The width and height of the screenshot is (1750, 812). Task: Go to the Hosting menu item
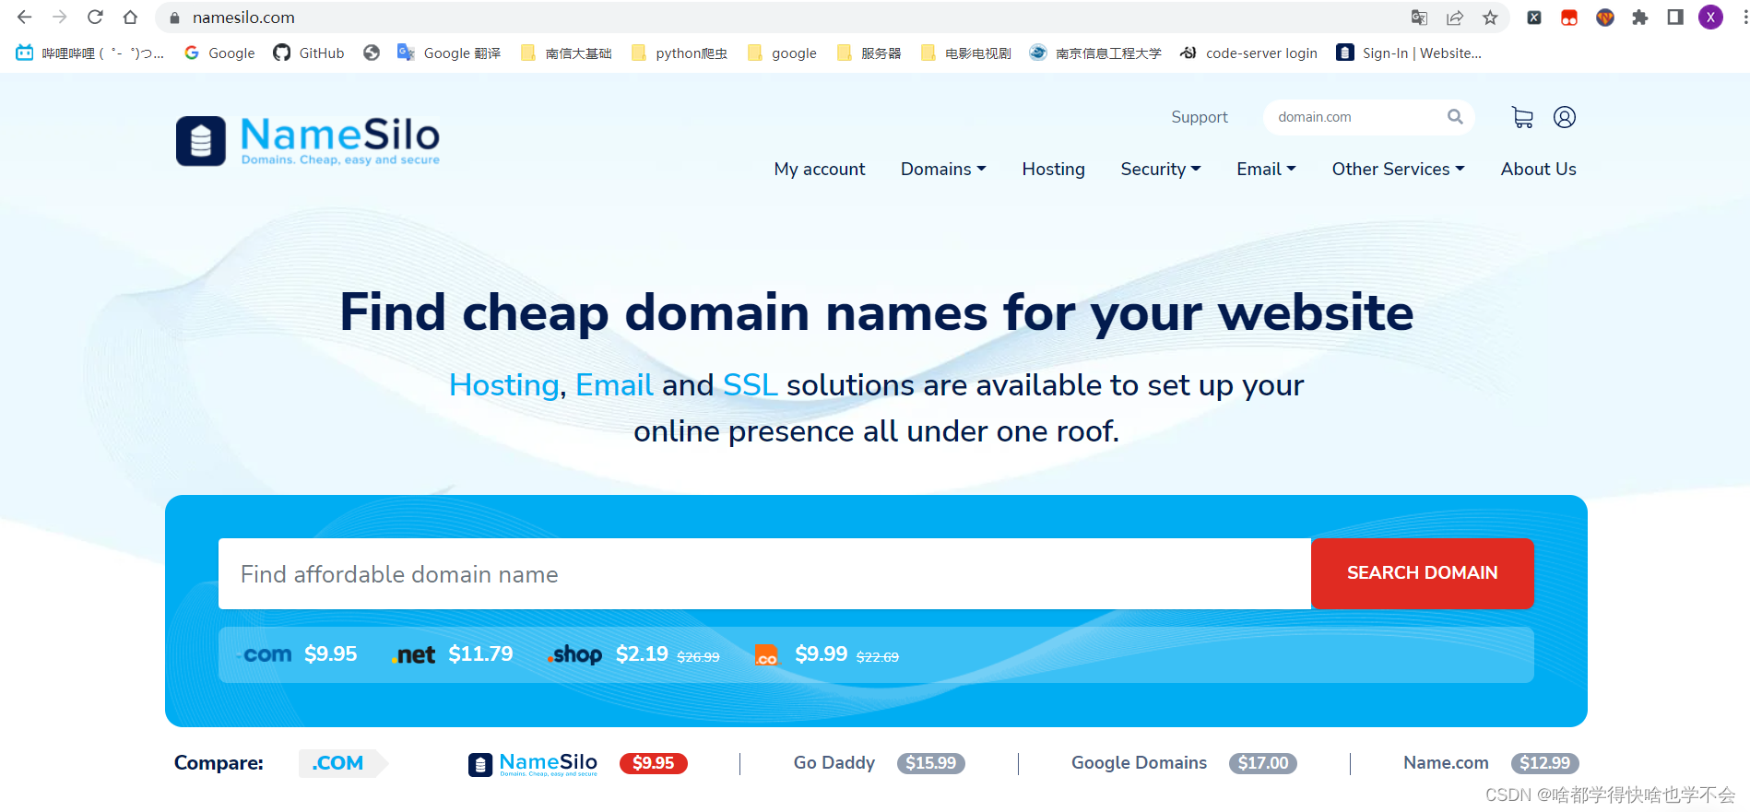click(1053, 169)
